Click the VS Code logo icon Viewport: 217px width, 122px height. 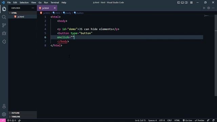point(3,2)
